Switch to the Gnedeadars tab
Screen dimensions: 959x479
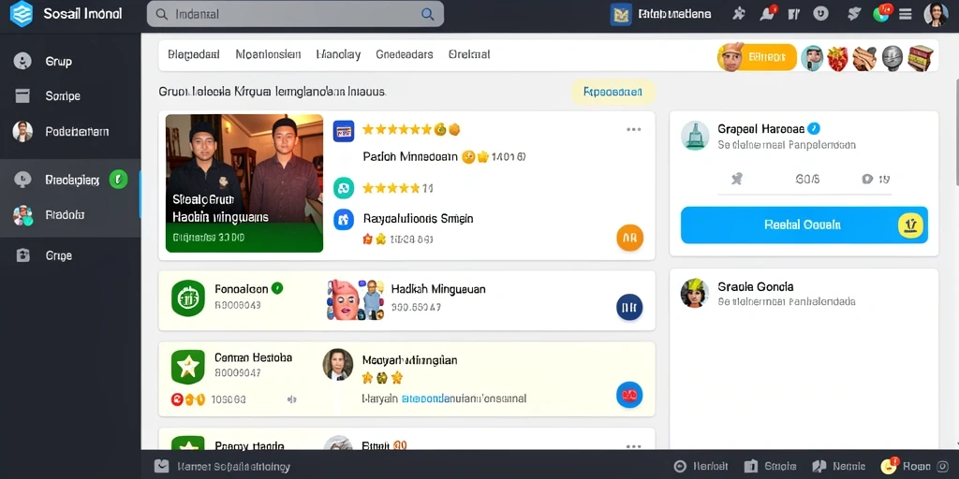(405, 54)
